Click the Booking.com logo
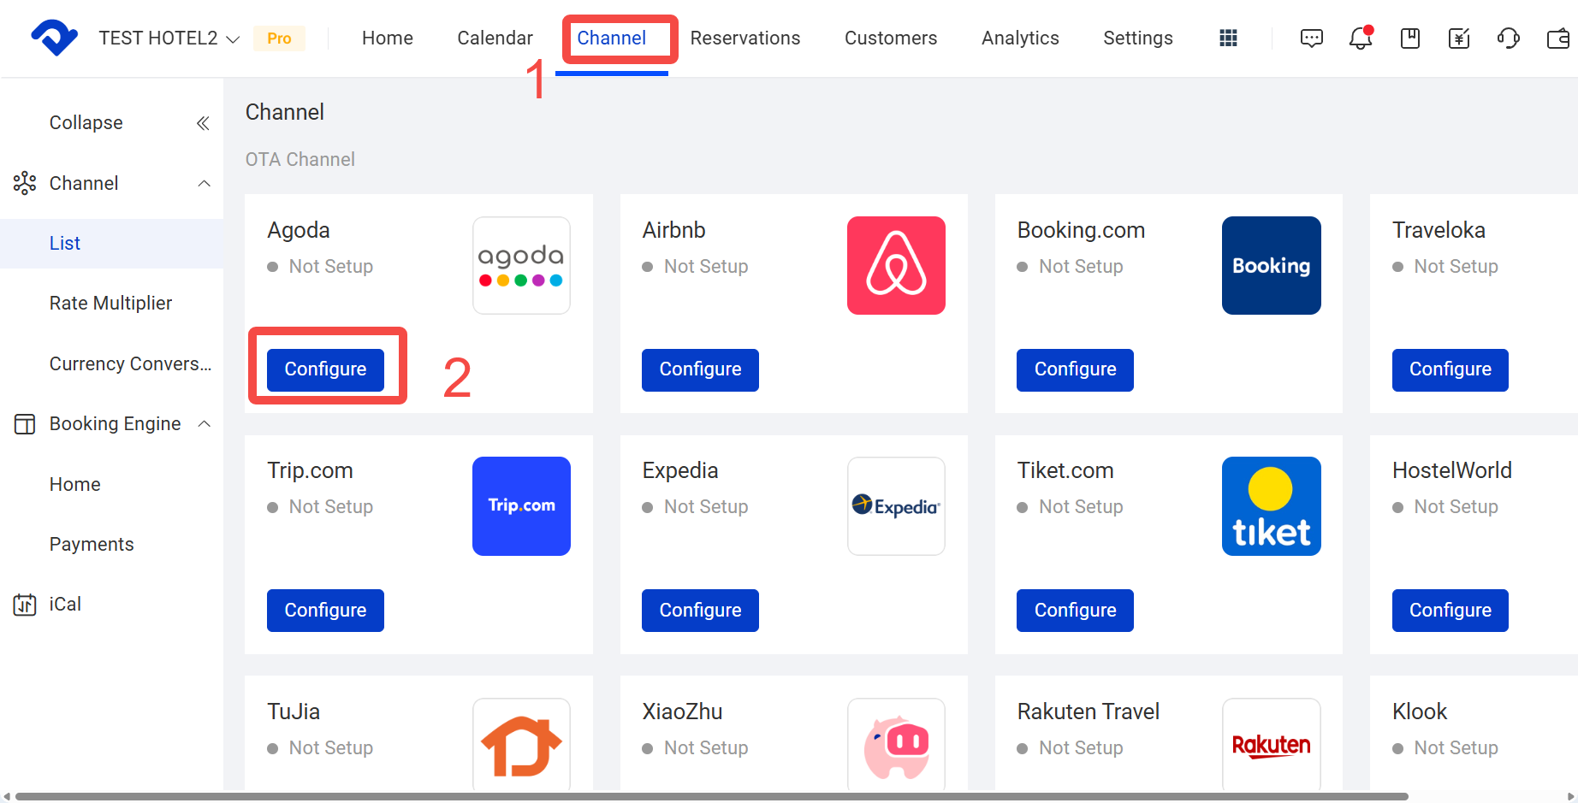1578x803 pixels. [1271, 265]
